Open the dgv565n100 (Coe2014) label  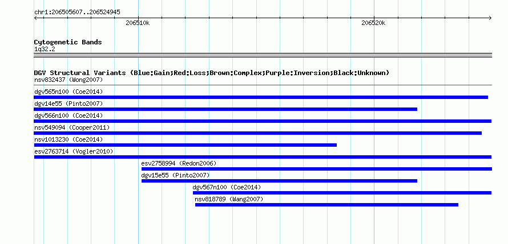(68, 92)
